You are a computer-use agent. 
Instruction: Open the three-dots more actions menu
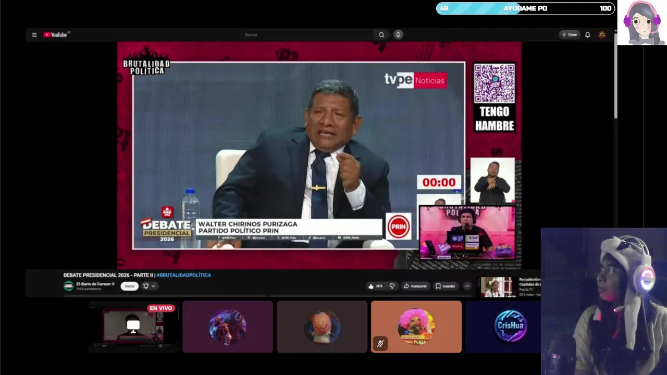pyautogui.click(x=467, y=286)
